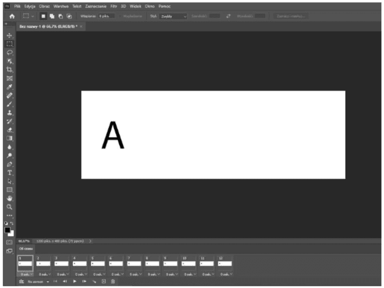The width and height of the screenshot is (384, 288).
Task: Expand status bar info chevron
Action: point(90,241)
